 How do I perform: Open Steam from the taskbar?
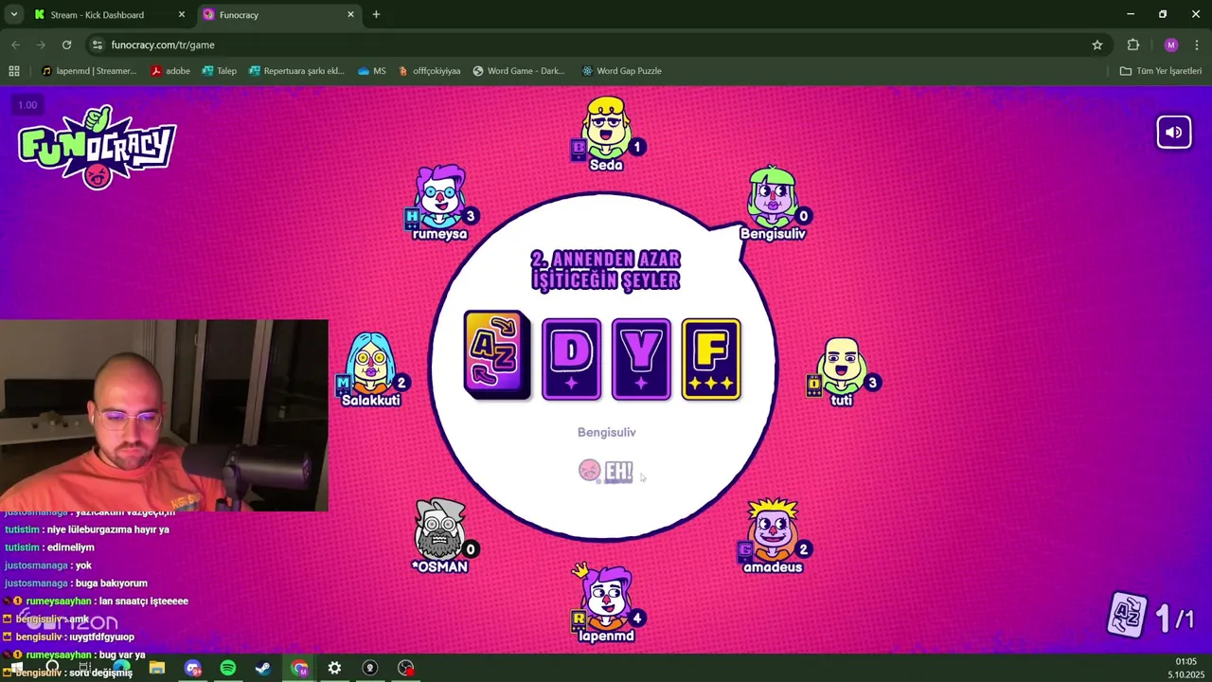pyautogui.click(x=263, y=668)
